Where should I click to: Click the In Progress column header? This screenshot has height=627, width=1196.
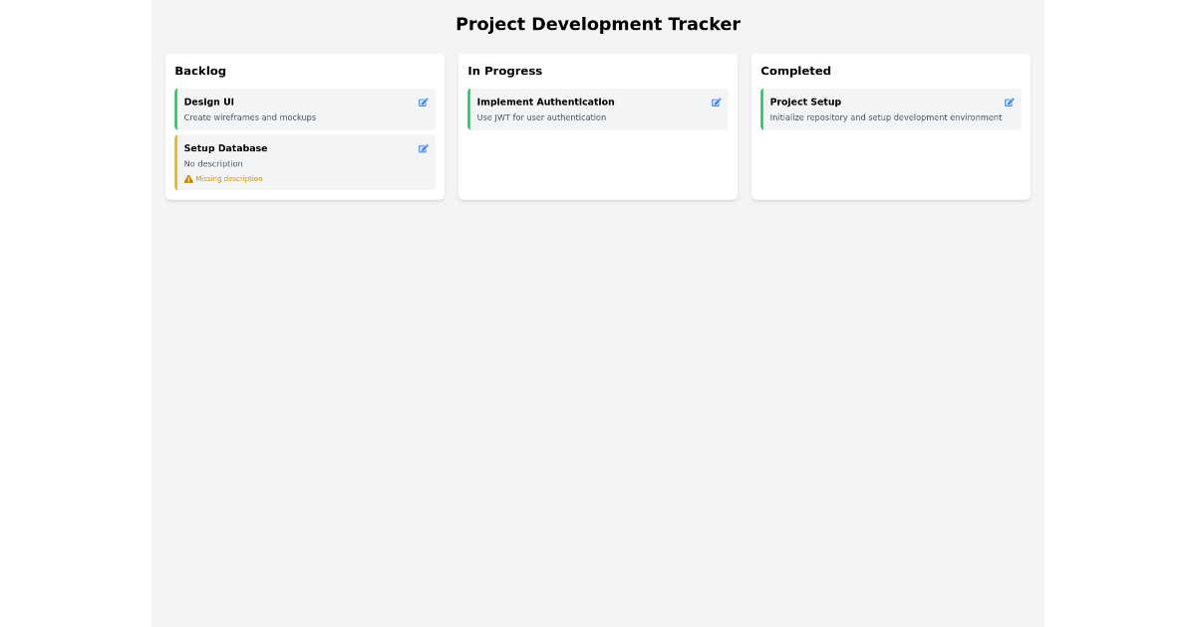tap(505, 71)
